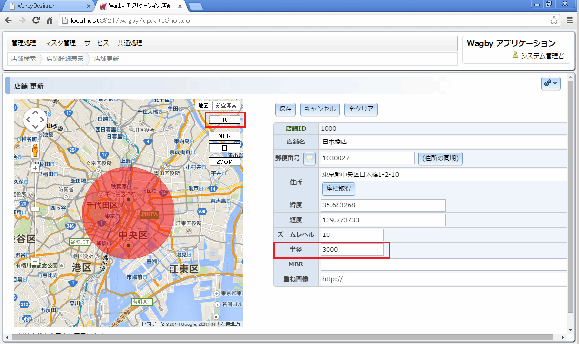Focus the 郵便番号 input field

pos(368,158)
